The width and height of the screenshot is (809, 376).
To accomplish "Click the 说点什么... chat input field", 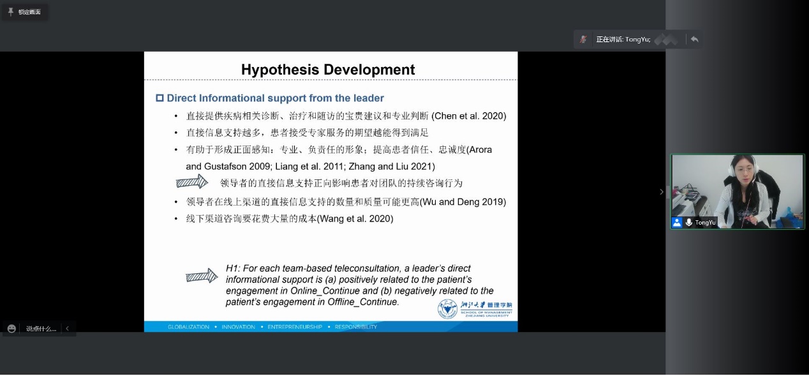I will coord(41,329).
